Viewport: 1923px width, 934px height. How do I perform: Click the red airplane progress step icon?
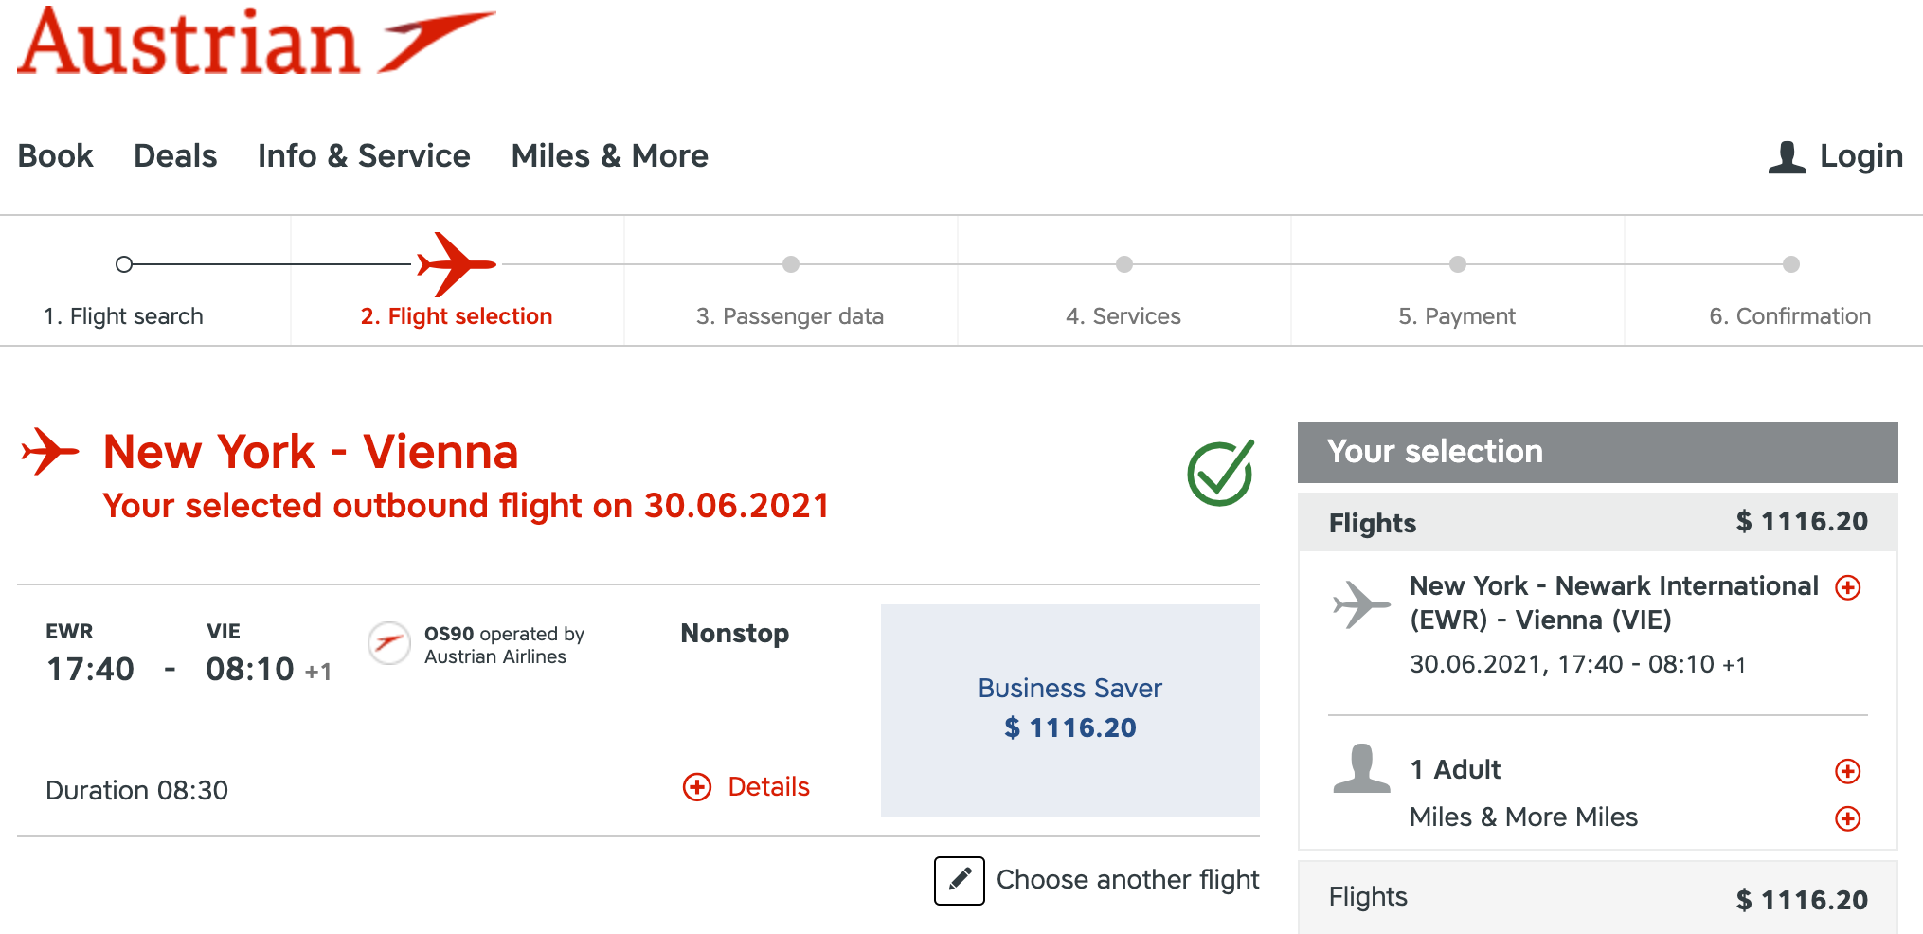pos(456,264)
